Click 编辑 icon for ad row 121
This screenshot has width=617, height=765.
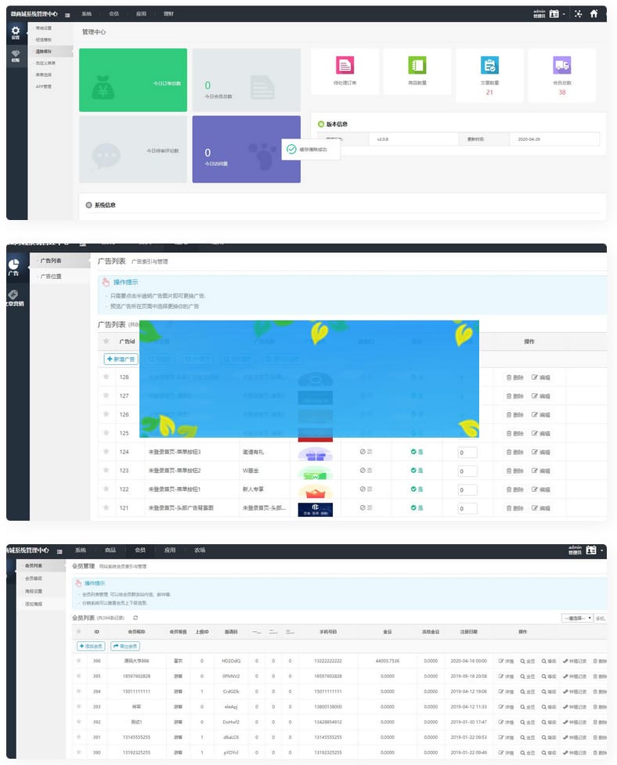(540, 508)
